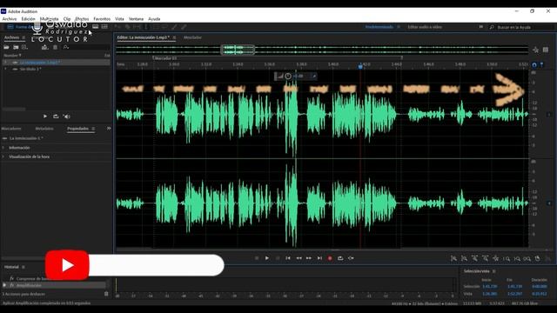
Task: Open the Archivo menu
Action: [10, 19]
